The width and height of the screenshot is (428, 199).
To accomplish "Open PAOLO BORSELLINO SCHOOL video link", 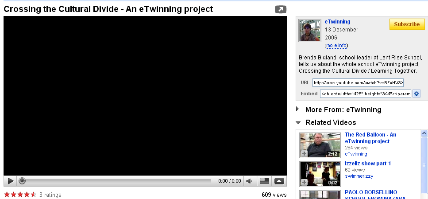I will tap(375, 195).
